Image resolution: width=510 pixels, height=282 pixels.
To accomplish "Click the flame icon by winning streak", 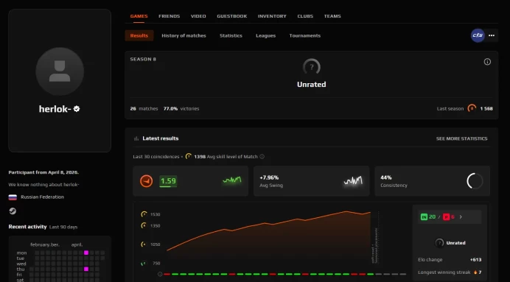I will [475, 272].
